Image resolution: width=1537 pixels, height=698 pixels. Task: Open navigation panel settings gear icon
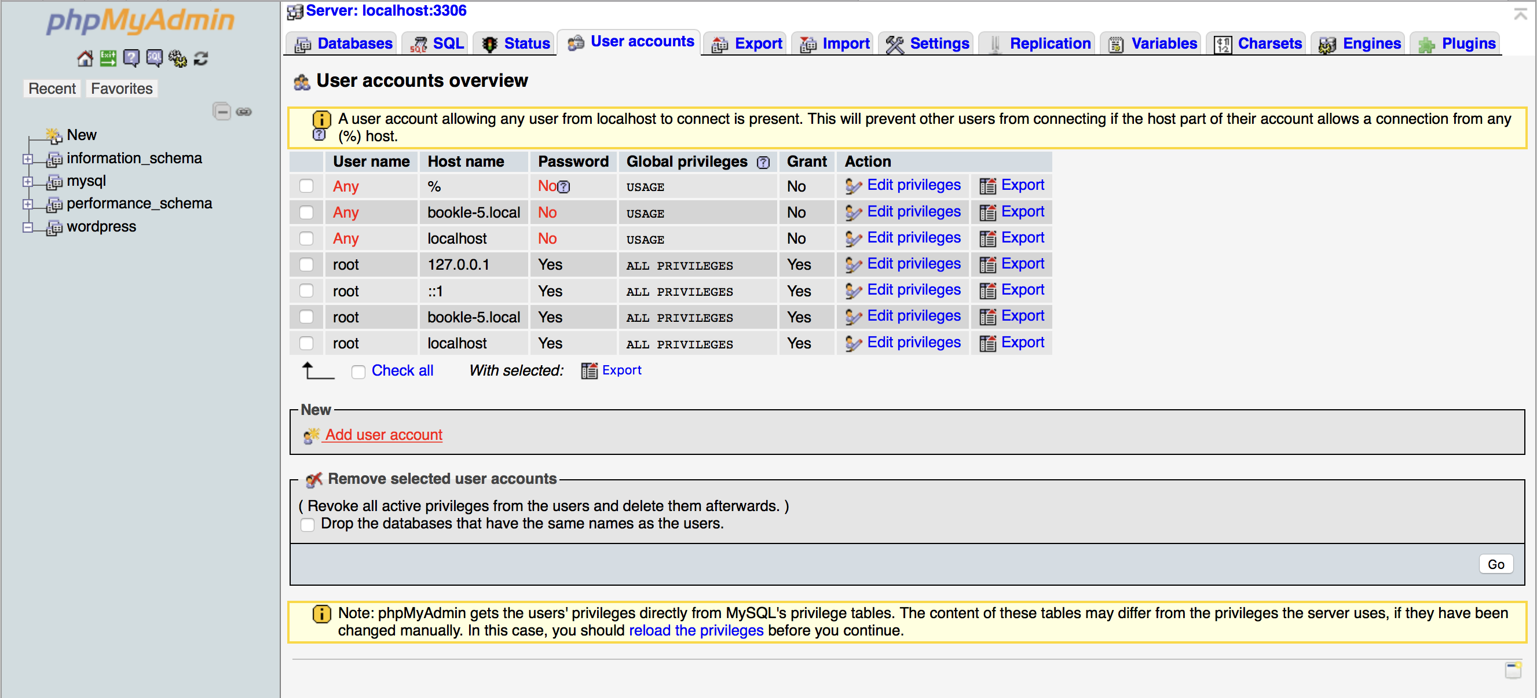(178, 58)
